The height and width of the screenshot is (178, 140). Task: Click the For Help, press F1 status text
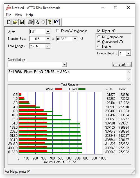17,172
